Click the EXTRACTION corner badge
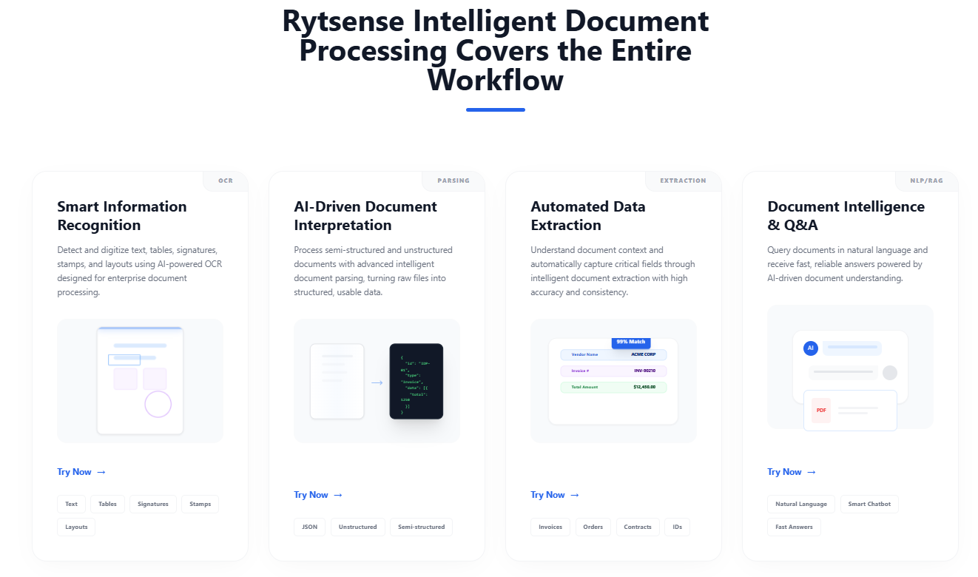This screenshot has width=978, height=577. [683, 180]
